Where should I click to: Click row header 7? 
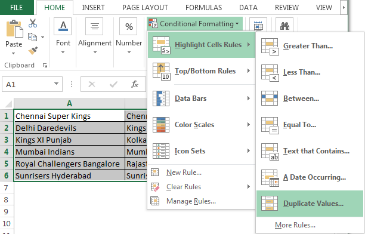[x=7, y=187]
